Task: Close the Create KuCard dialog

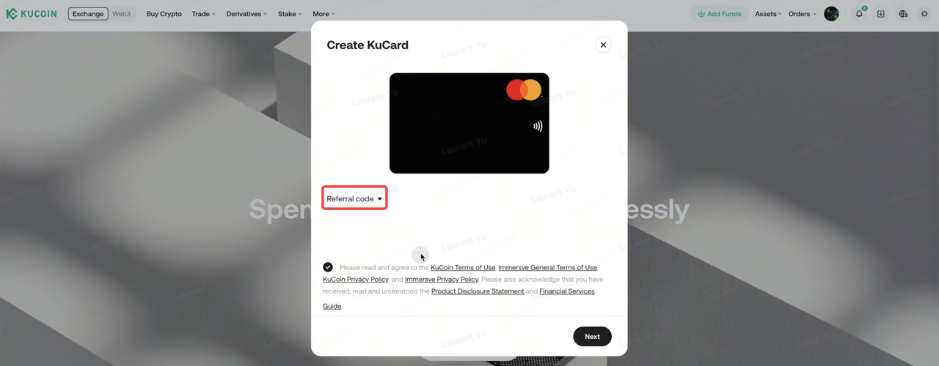Action: 603,45
